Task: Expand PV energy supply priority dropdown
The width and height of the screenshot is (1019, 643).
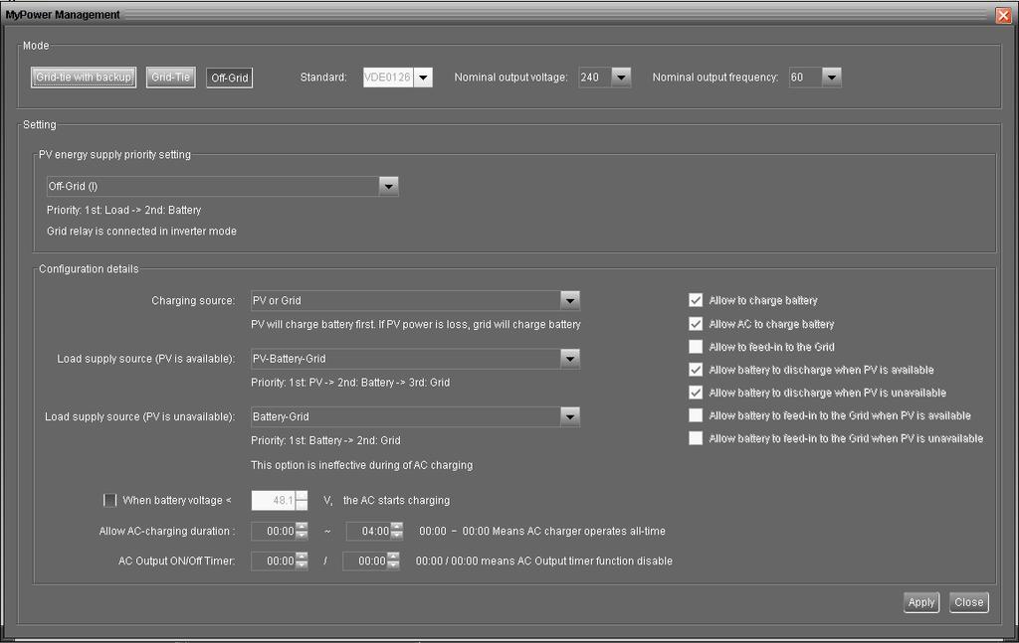Action: tap(389, 186)
